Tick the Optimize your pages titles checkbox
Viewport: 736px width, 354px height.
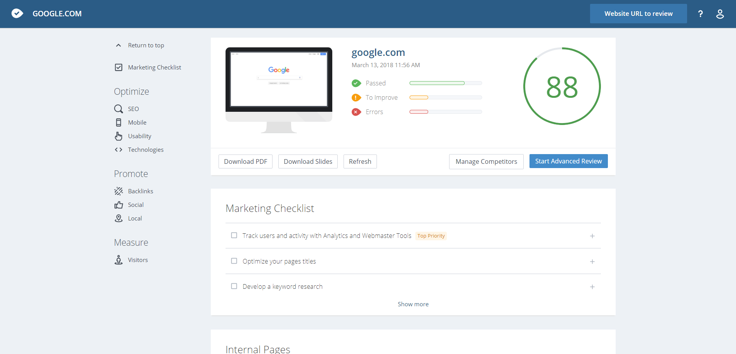[x=234, y=261]
